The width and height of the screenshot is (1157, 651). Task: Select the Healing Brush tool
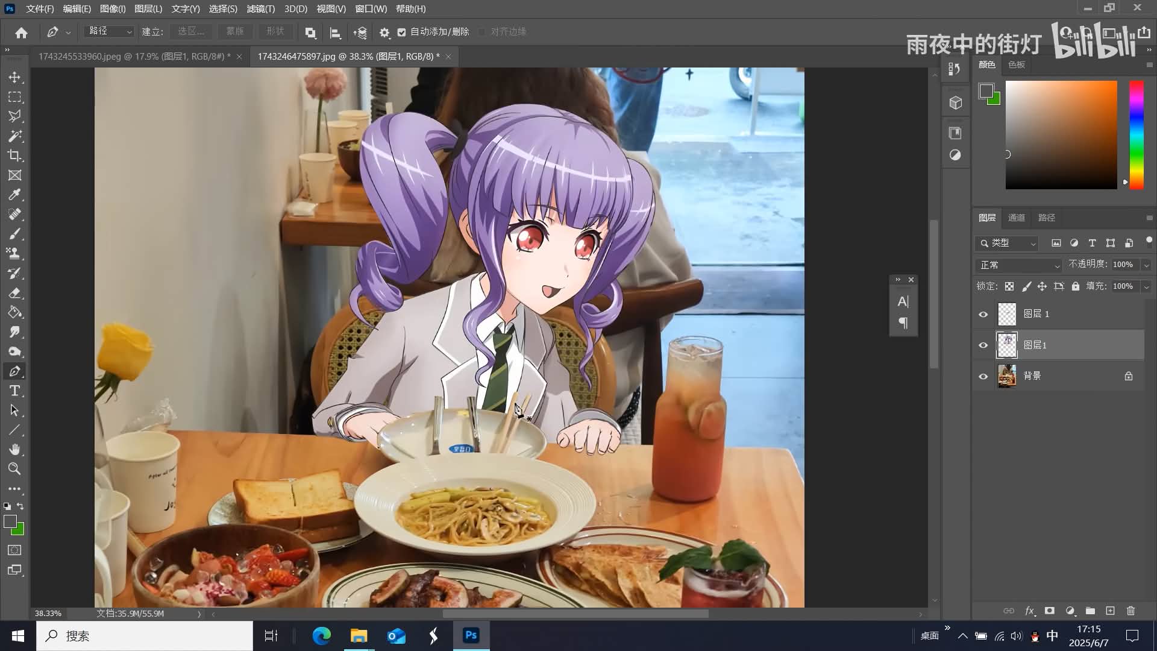pyautogui.click(x=14, y=215)
